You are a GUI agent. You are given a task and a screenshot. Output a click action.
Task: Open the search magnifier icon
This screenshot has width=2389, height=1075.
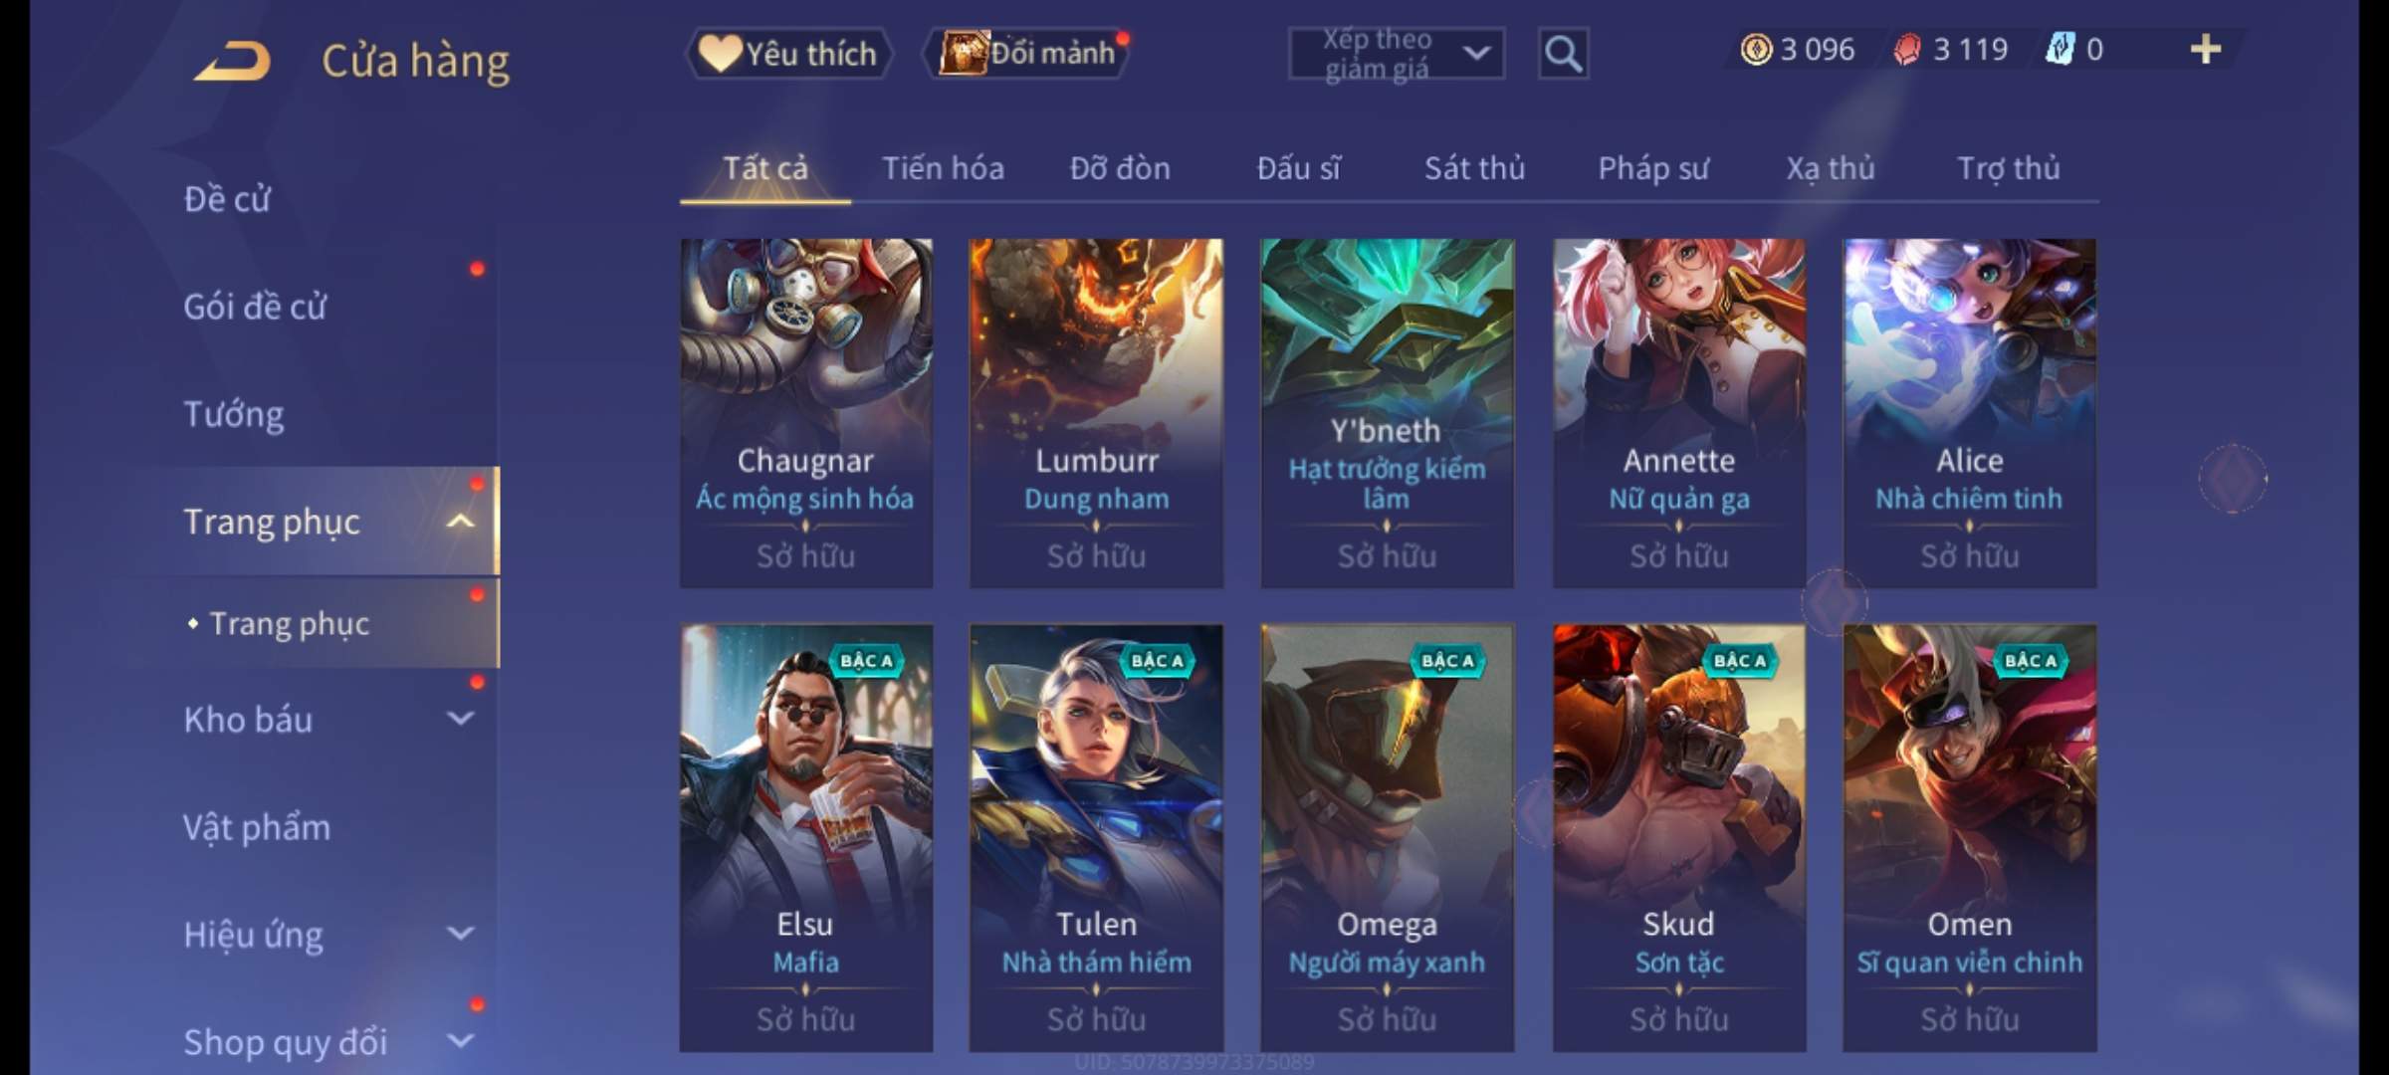(1563, 54)
